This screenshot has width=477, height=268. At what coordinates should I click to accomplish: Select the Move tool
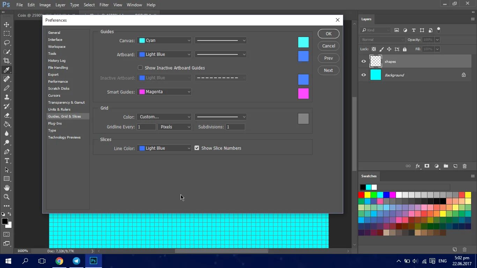click(6, 24)
